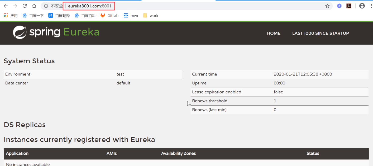373x166 pixels.
Task: Open the Chrome profile avatar
Action: pyautogui.click(x=362, y=6)
